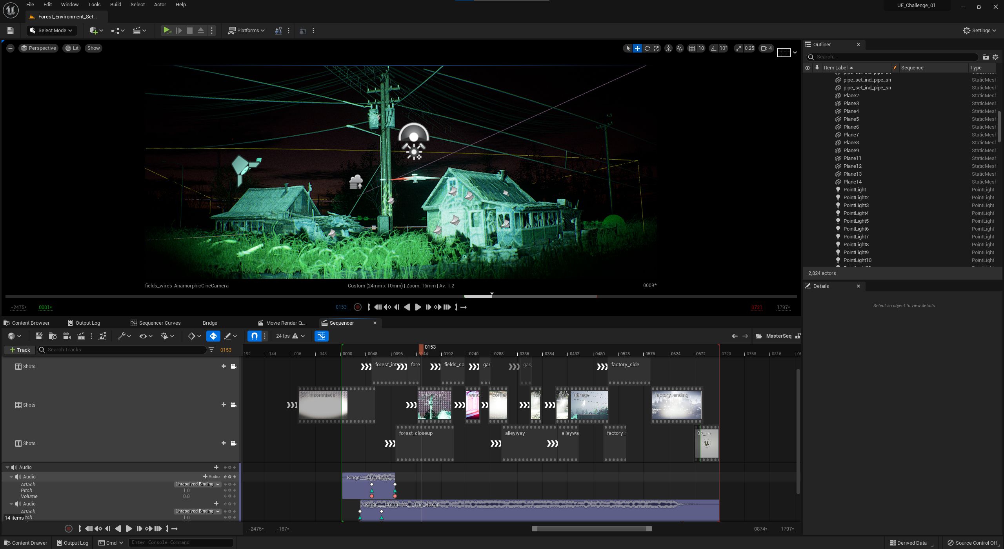1004x549 pixels.
Task: Click the Sequencer horizontal range scrollbar
Action: coord(591,529)
